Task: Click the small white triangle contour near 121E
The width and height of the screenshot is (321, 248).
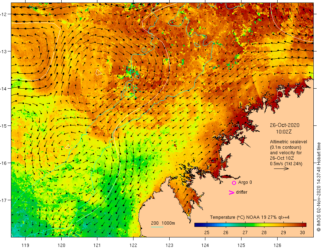Action: coord(98,72)
